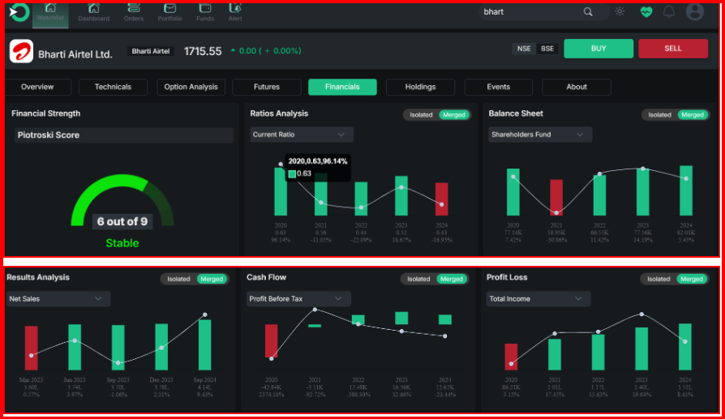Switch Ratios Analysis to Isolated
Viewport: 725px width, 419px height.
click(421, 115)
